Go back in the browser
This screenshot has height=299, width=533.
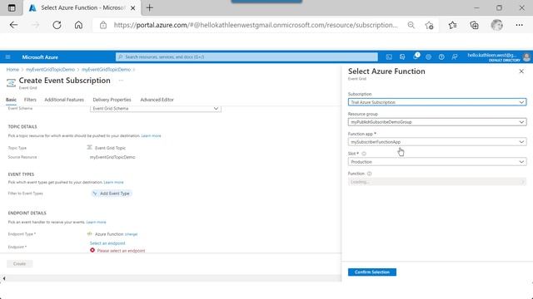tap(13, 25)
